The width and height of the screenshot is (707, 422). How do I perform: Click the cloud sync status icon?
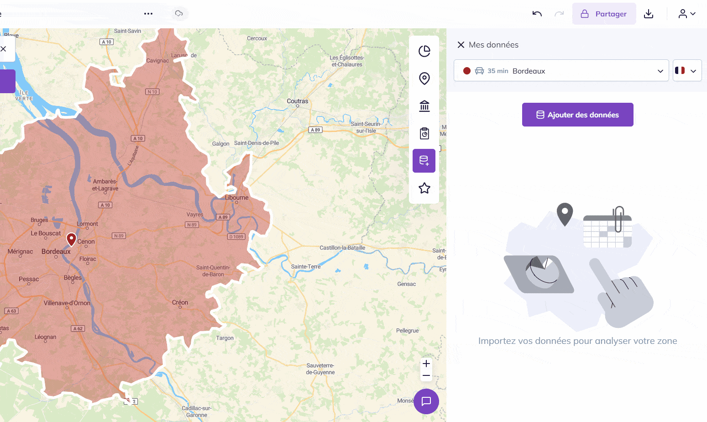pyautogui.click(x=179, y=14)
